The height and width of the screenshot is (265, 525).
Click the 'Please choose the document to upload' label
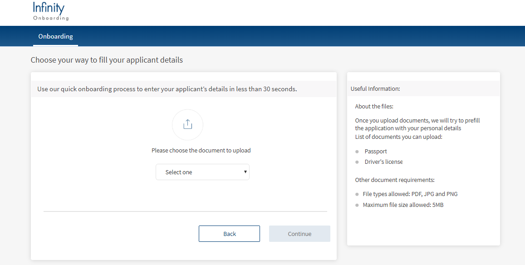[201, 150]
